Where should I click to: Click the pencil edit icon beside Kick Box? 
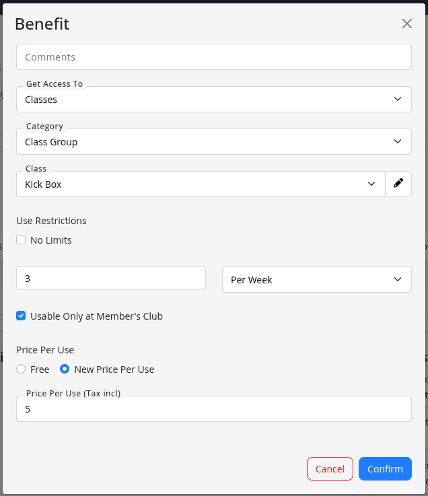[x=398, y=184]
